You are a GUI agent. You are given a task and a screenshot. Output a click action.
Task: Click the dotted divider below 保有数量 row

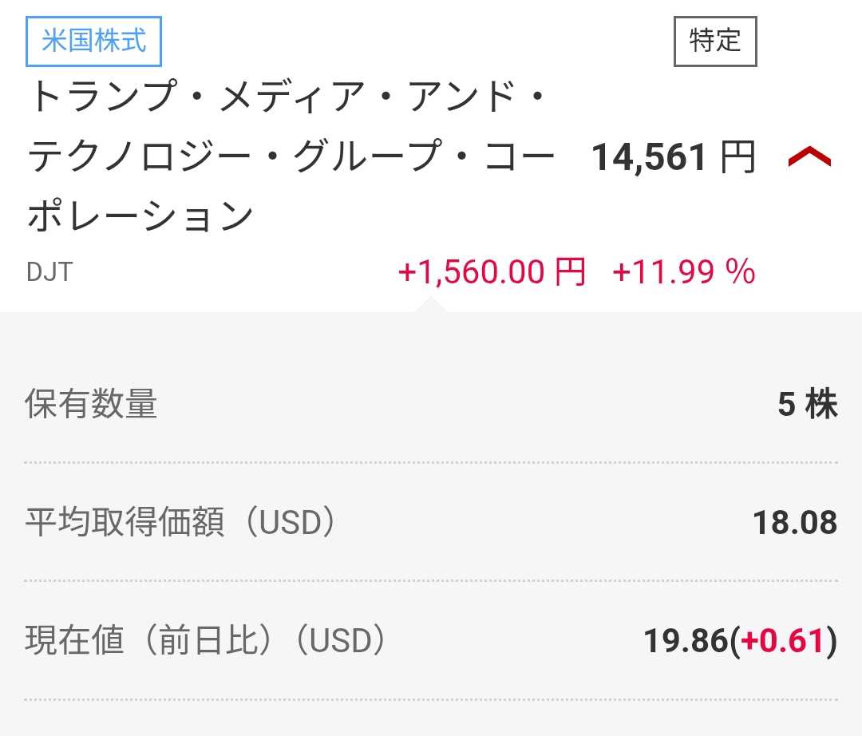coord(431,462)
